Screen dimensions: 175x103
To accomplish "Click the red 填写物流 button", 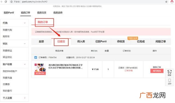I will 157,71.
